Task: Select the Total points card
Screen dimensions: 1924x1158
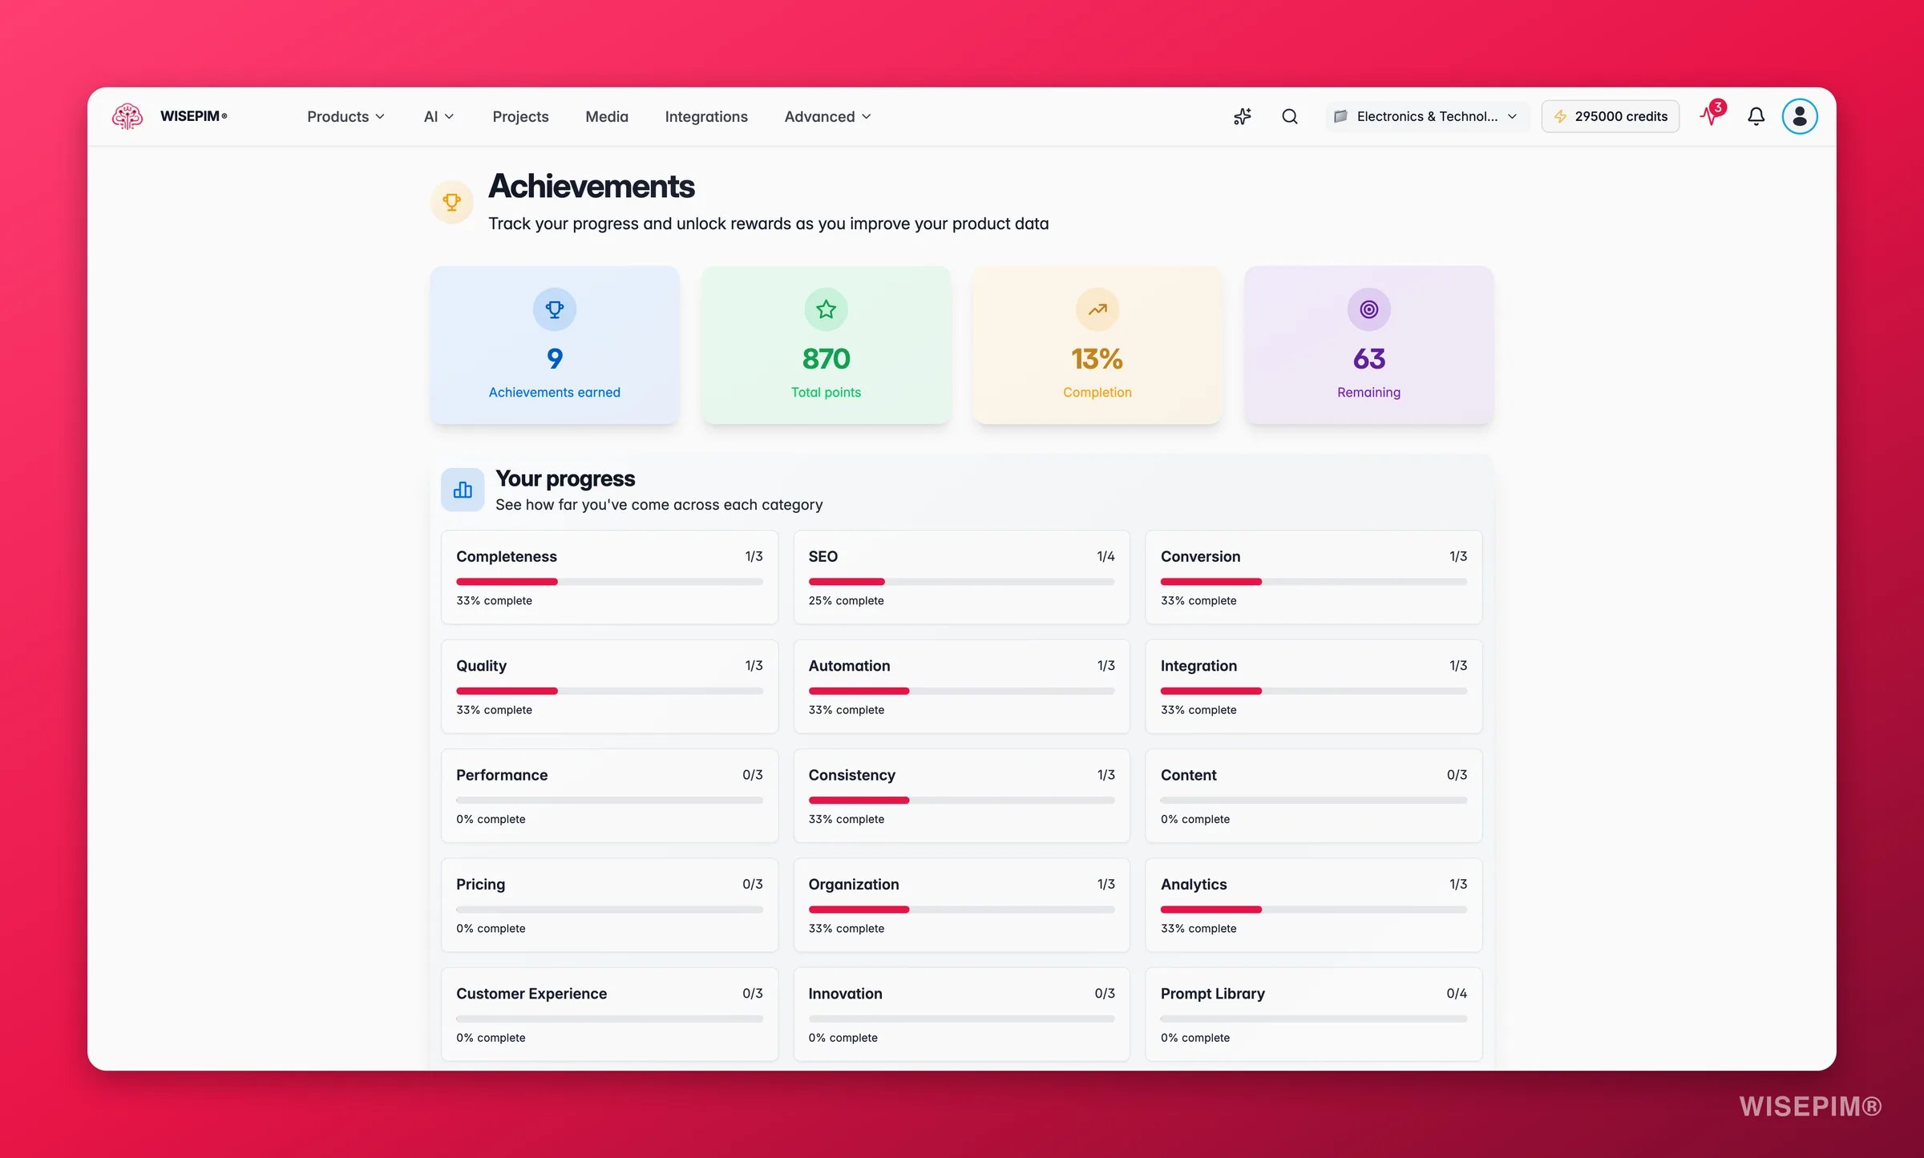Action: (826, 345)
